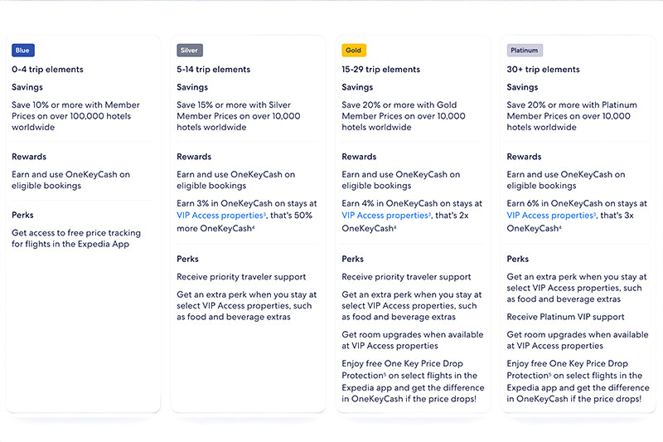
Task: Select the "5-14 trip elements" heading
Action: (x=214, y=70)
